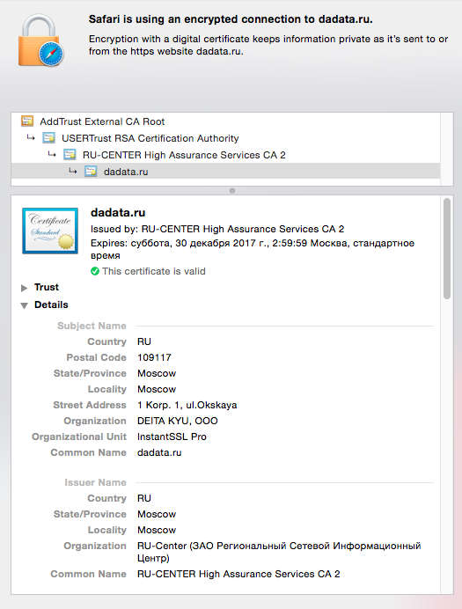
Task: Collapse the Details section
Action: [x=24, y=305]
